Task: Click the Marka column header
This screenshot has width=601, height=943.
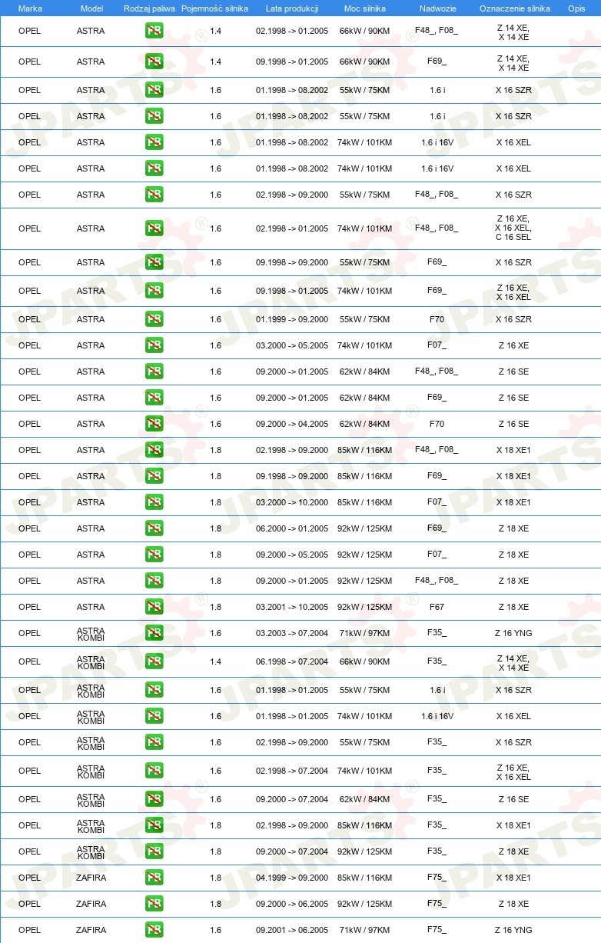Action: 30,8
